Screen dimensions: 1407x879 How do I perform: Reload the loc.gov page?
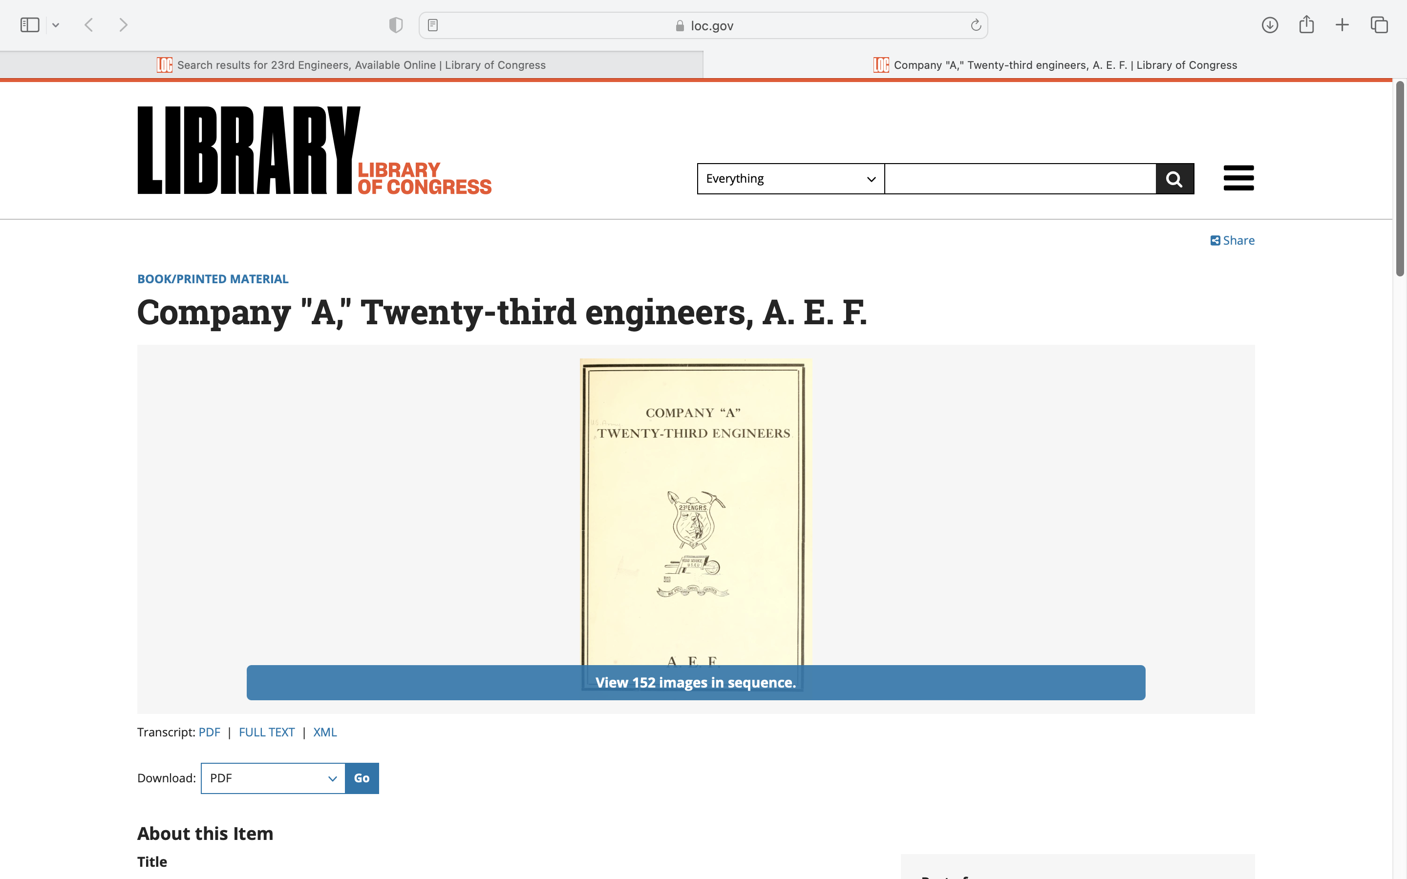[x=976, y=25]
